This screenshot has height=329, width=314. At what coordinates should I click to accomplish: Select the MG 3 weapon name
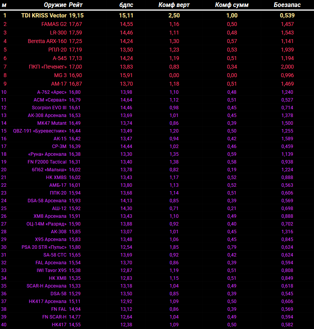60,75
